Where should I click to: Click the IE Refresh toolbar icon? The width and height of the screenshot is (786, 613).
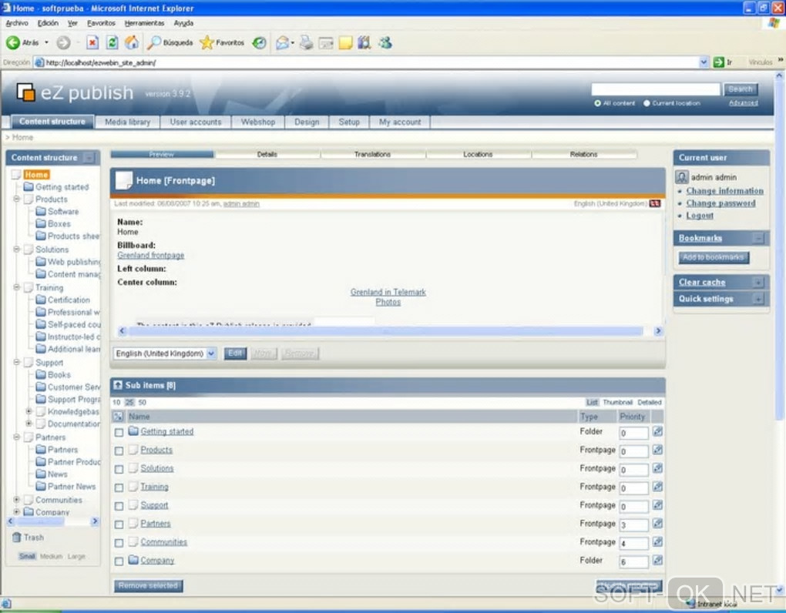(x=113, y=42)
